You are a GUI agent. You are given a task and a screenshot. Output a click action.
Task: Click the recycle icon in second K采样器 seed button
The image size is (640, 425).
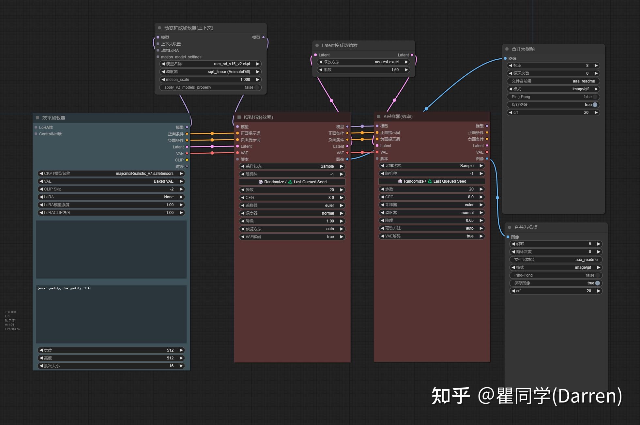pos(430,181)
